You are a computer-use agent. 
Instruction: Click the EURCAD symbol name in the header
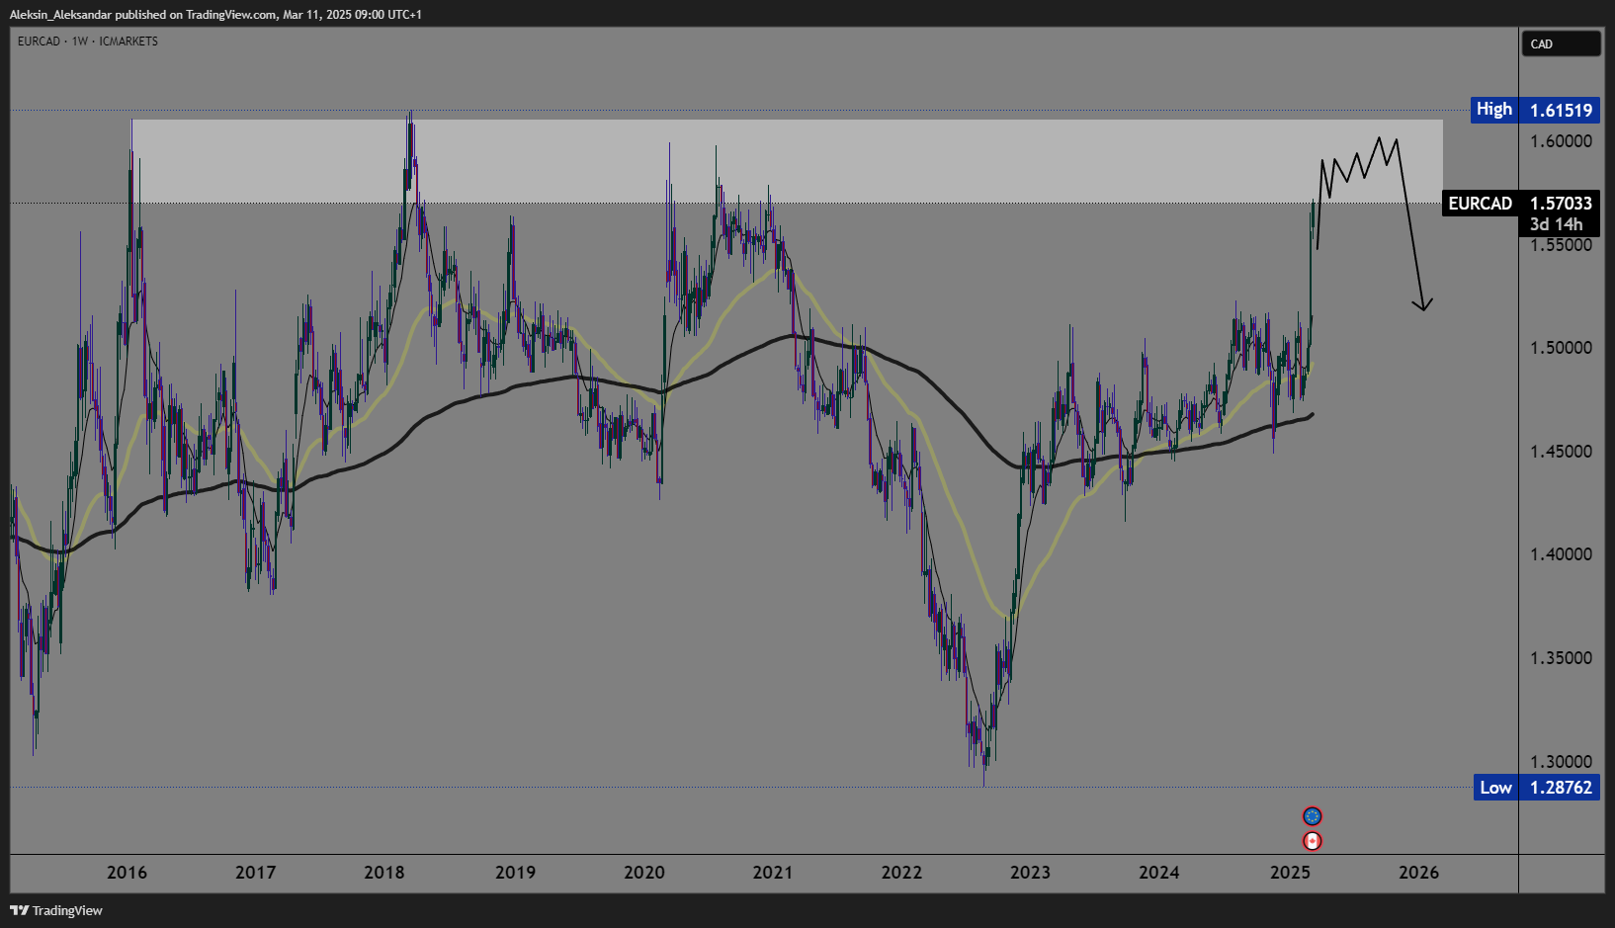click(x=39, y=42)
